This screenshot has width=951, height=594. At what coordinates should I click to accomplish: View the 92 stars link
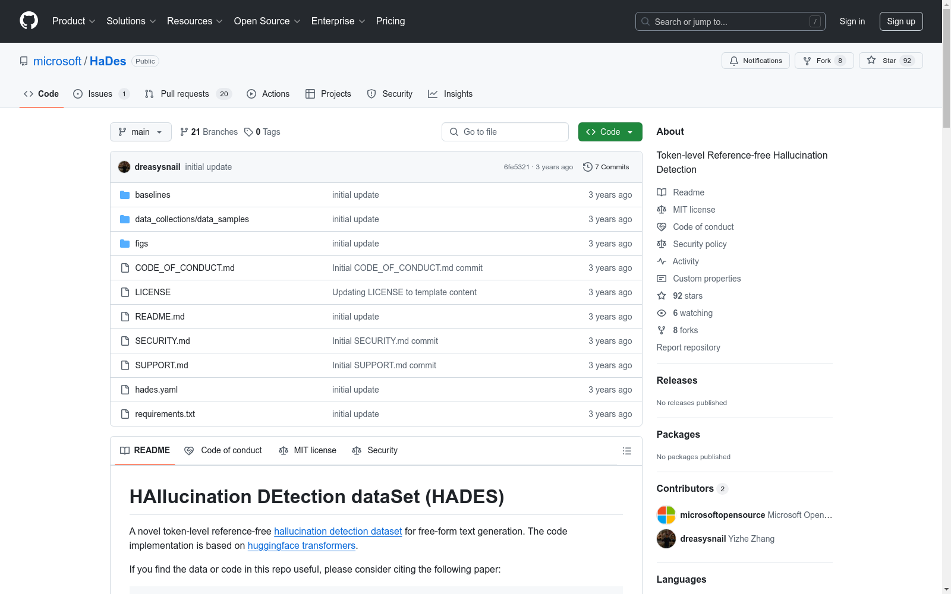point(688,296)
